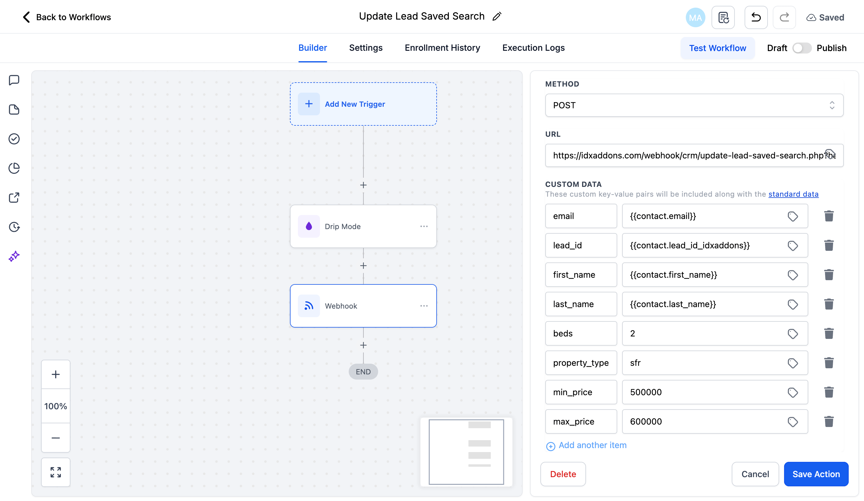Click the fit-to-screen expand icon
864x501 pixels.
pyautogui.click(x=55, y=472)
